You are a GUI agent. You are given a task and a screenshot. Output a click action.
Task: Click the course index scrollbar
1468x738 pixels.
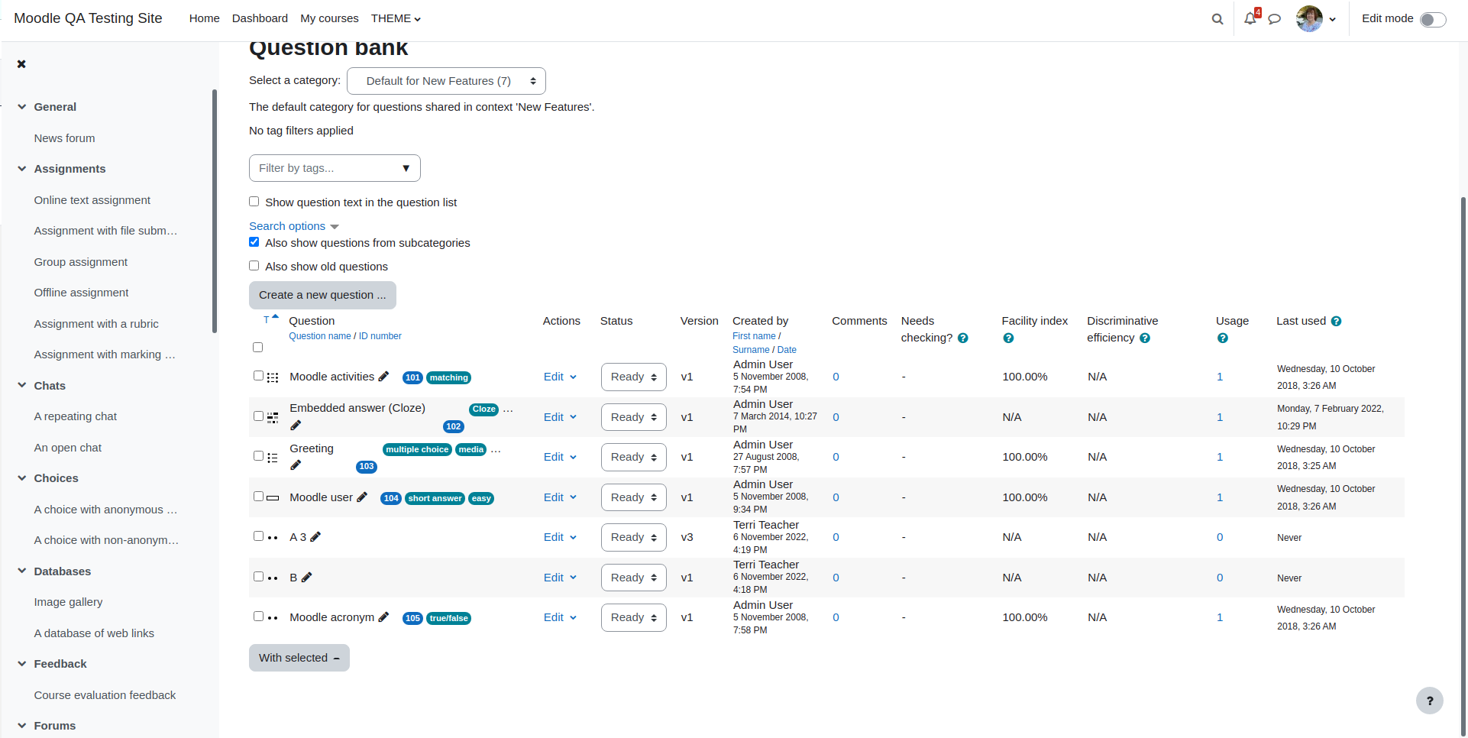[215, 211]
